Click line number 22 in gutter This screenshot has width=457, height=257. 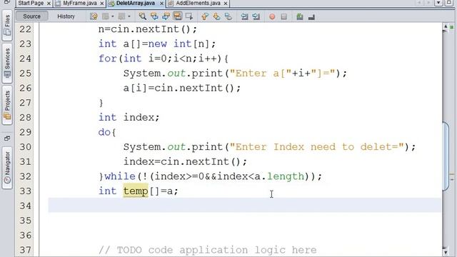[26, 29]
